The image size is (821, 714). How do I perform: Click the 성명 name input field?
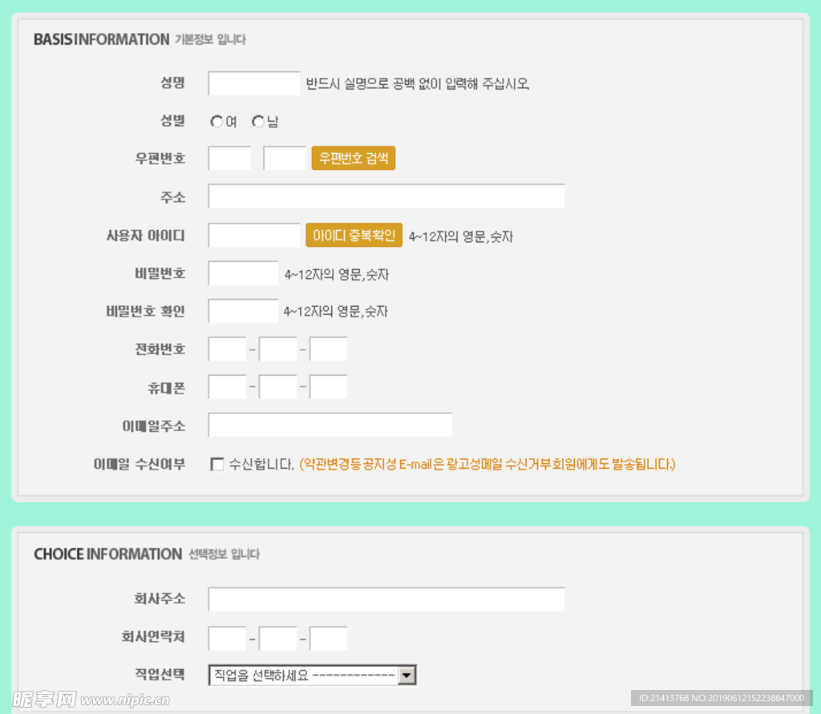point(253,83)
